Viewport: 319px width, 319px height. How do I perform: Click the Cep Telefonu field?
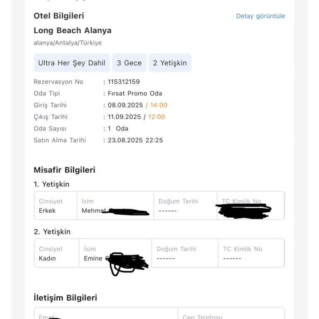[x=231, y=314]
